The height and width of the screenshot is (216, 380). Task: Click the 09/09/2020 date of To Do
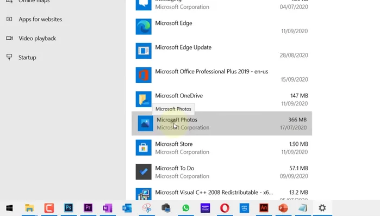[294, 176]
